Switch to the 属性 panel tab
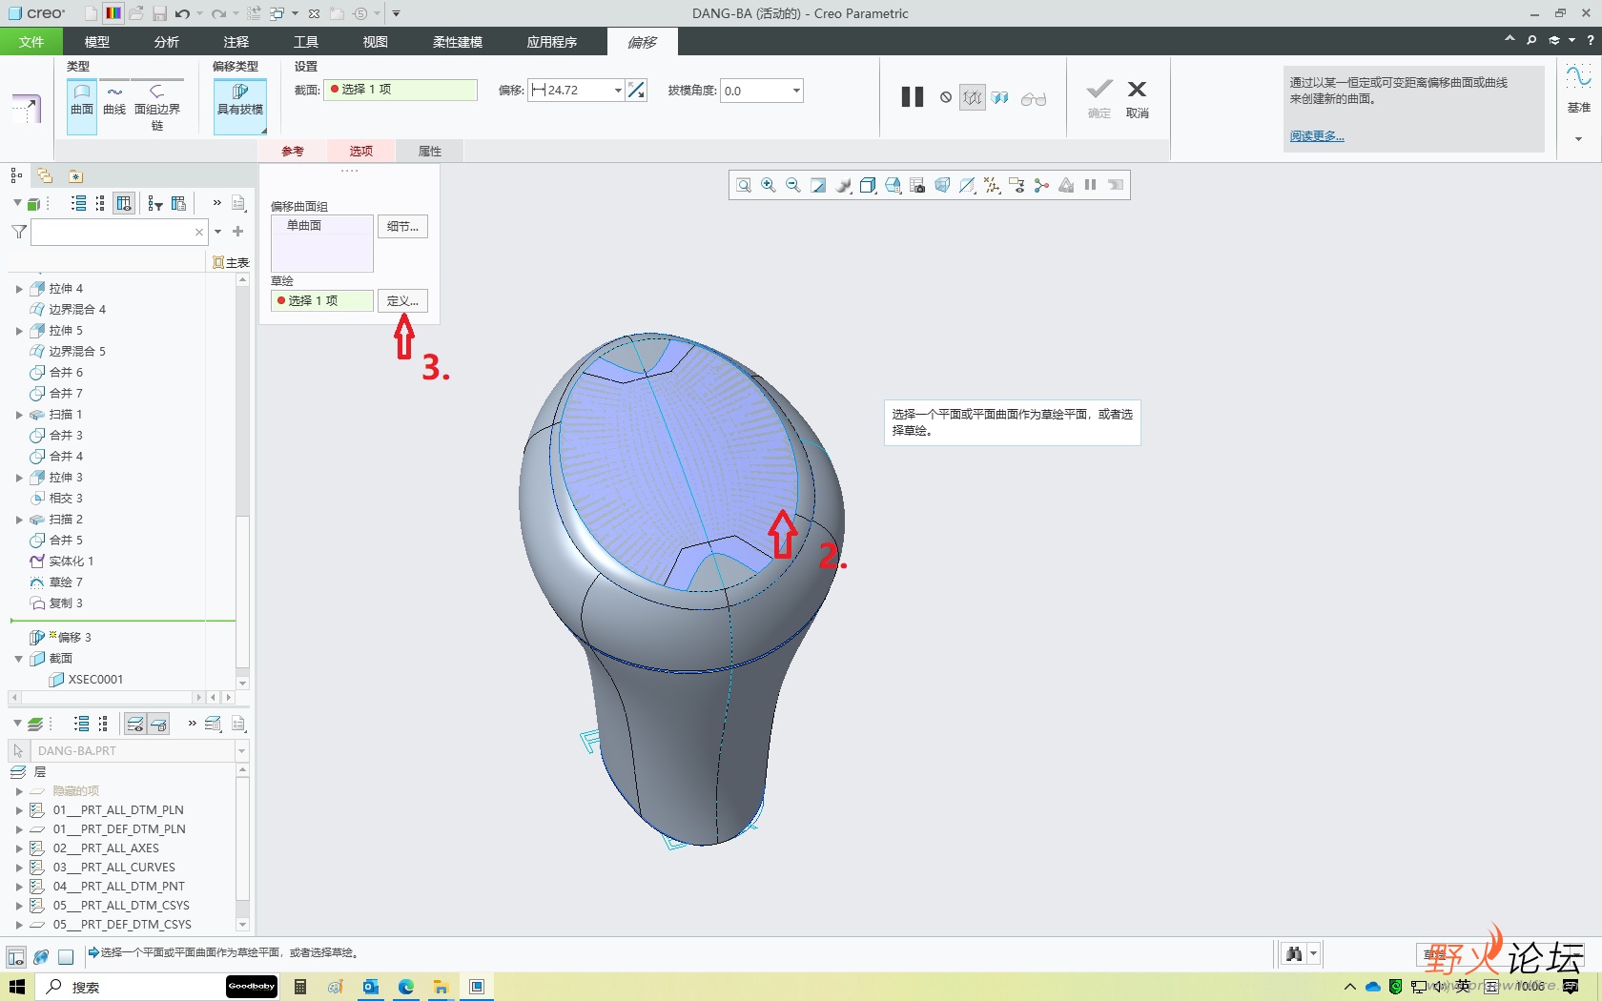 click(x=430, y=151)
